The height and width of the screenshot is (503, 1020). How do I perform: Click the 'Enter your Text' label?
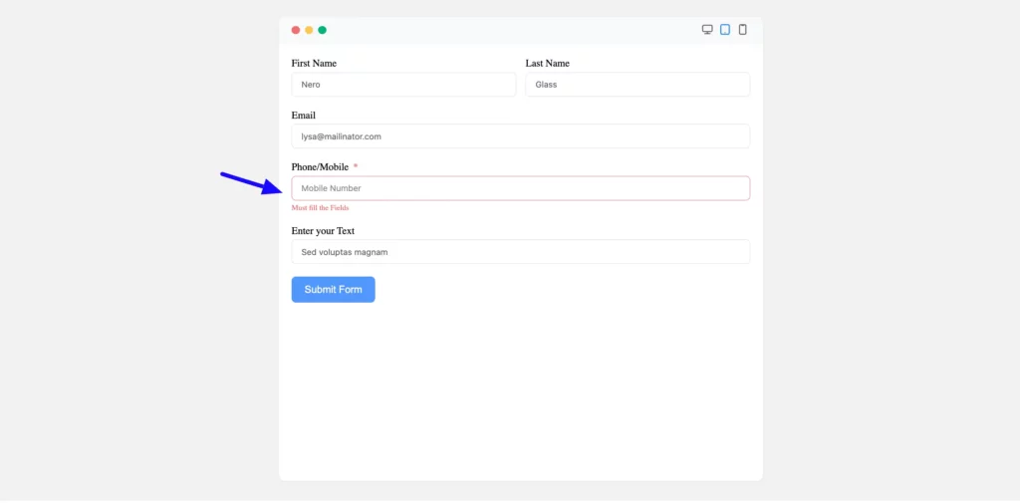coord(323,231)
